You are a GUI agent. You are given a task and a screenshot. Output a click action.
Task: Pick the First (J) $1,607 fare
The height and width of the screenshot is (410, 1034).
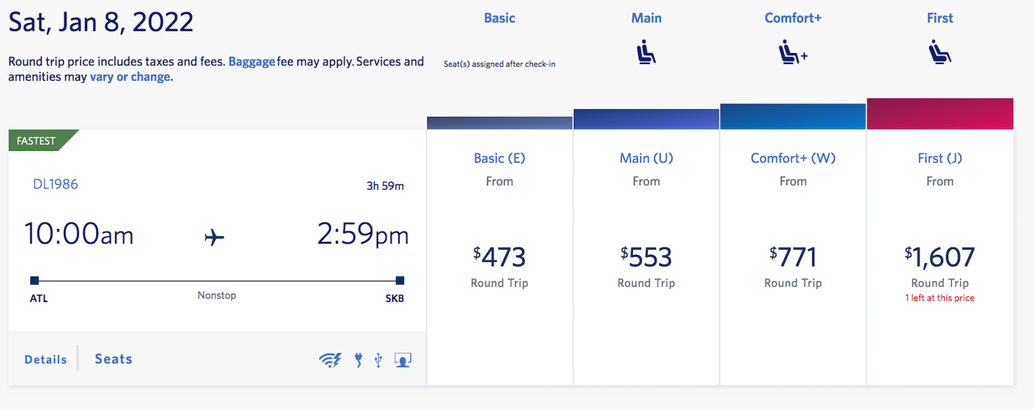940,257
